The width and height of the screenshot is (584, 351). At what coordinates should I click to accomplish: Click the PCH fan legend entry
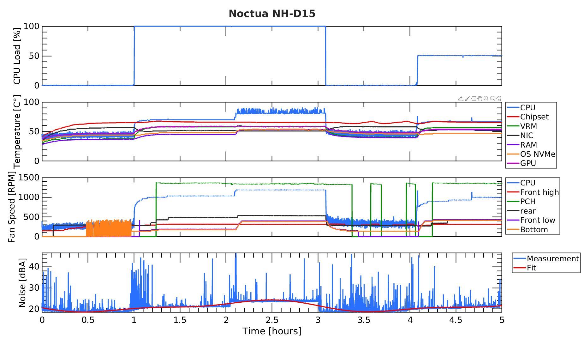tap(521, 202)
